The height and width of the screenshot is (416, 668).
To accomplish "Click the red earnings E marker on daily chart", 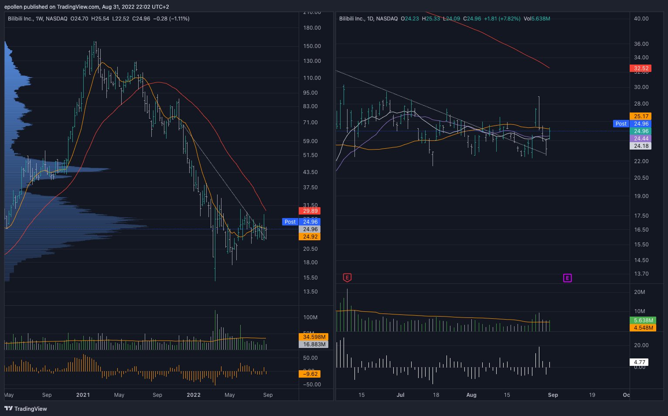I will (x=347, y=278).
